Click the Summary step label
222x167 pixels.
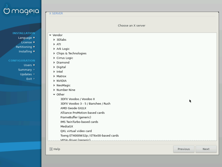(x=25, y=70)
